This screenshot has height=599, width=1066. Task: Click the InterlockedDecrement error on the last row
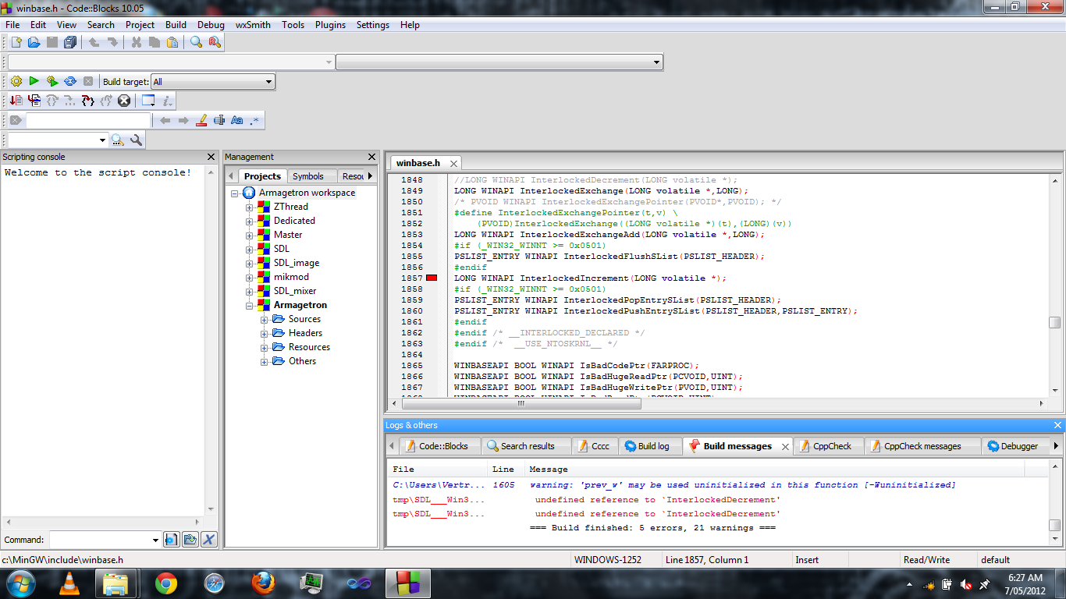tap(657, 514)
